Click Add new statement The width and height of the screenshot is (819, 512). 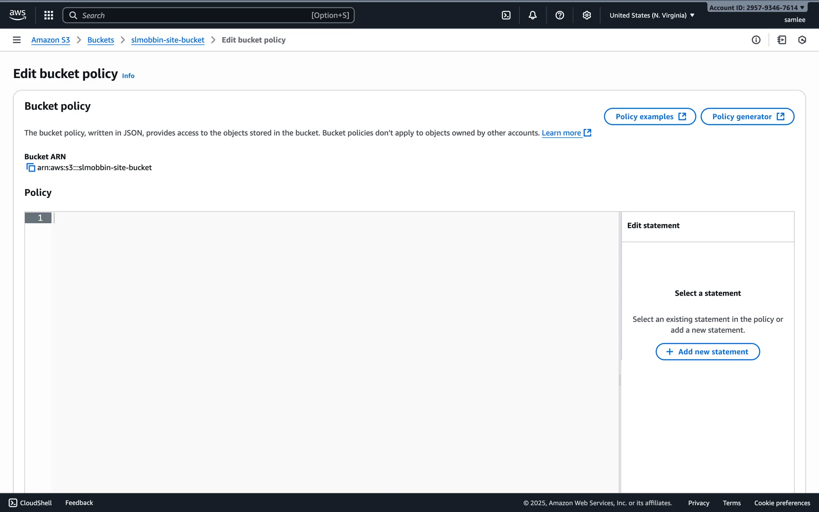tap(707, 352)
